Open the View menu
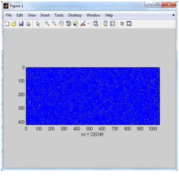 (32, 15)
